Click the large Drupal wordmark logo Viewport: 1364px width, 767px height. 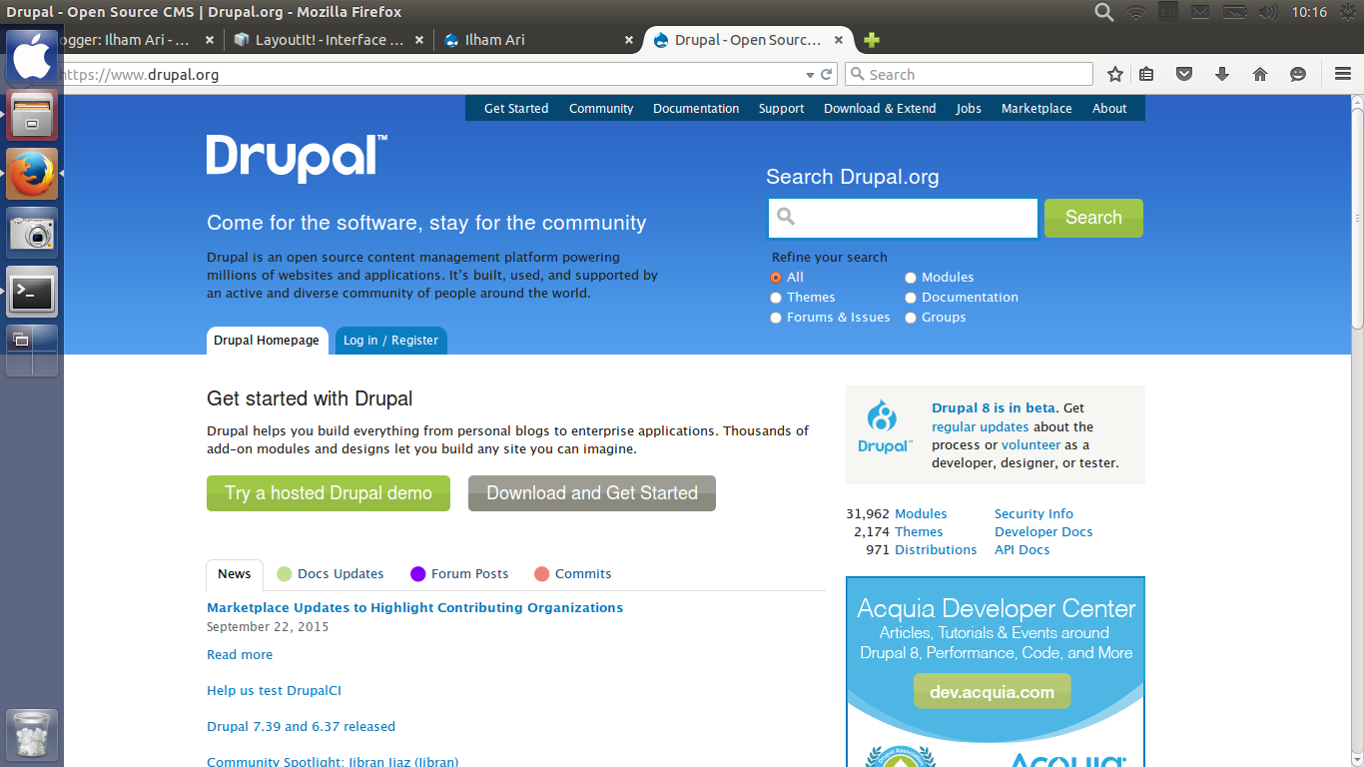click(297, 158)
